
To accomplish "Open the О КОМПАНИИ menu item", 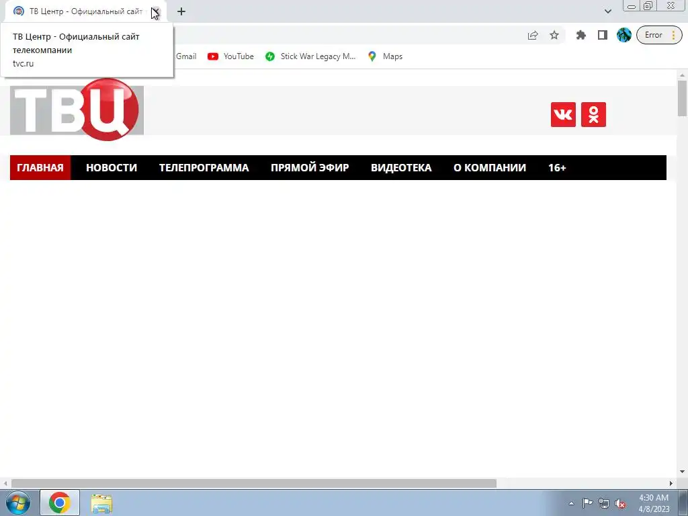I will tap(490, 167).
